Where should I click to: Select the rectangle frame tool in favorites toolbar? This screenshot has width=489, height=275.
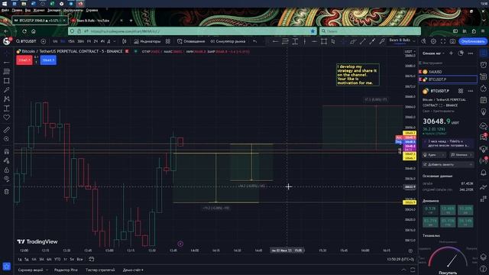point(324,41)
